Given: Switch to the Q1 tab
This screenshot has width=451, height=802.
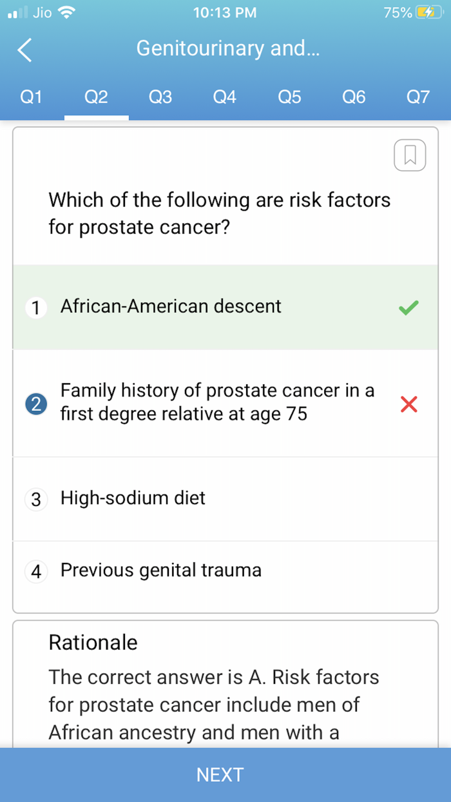Looking at the screenshot, I should (x=31, y=97).
